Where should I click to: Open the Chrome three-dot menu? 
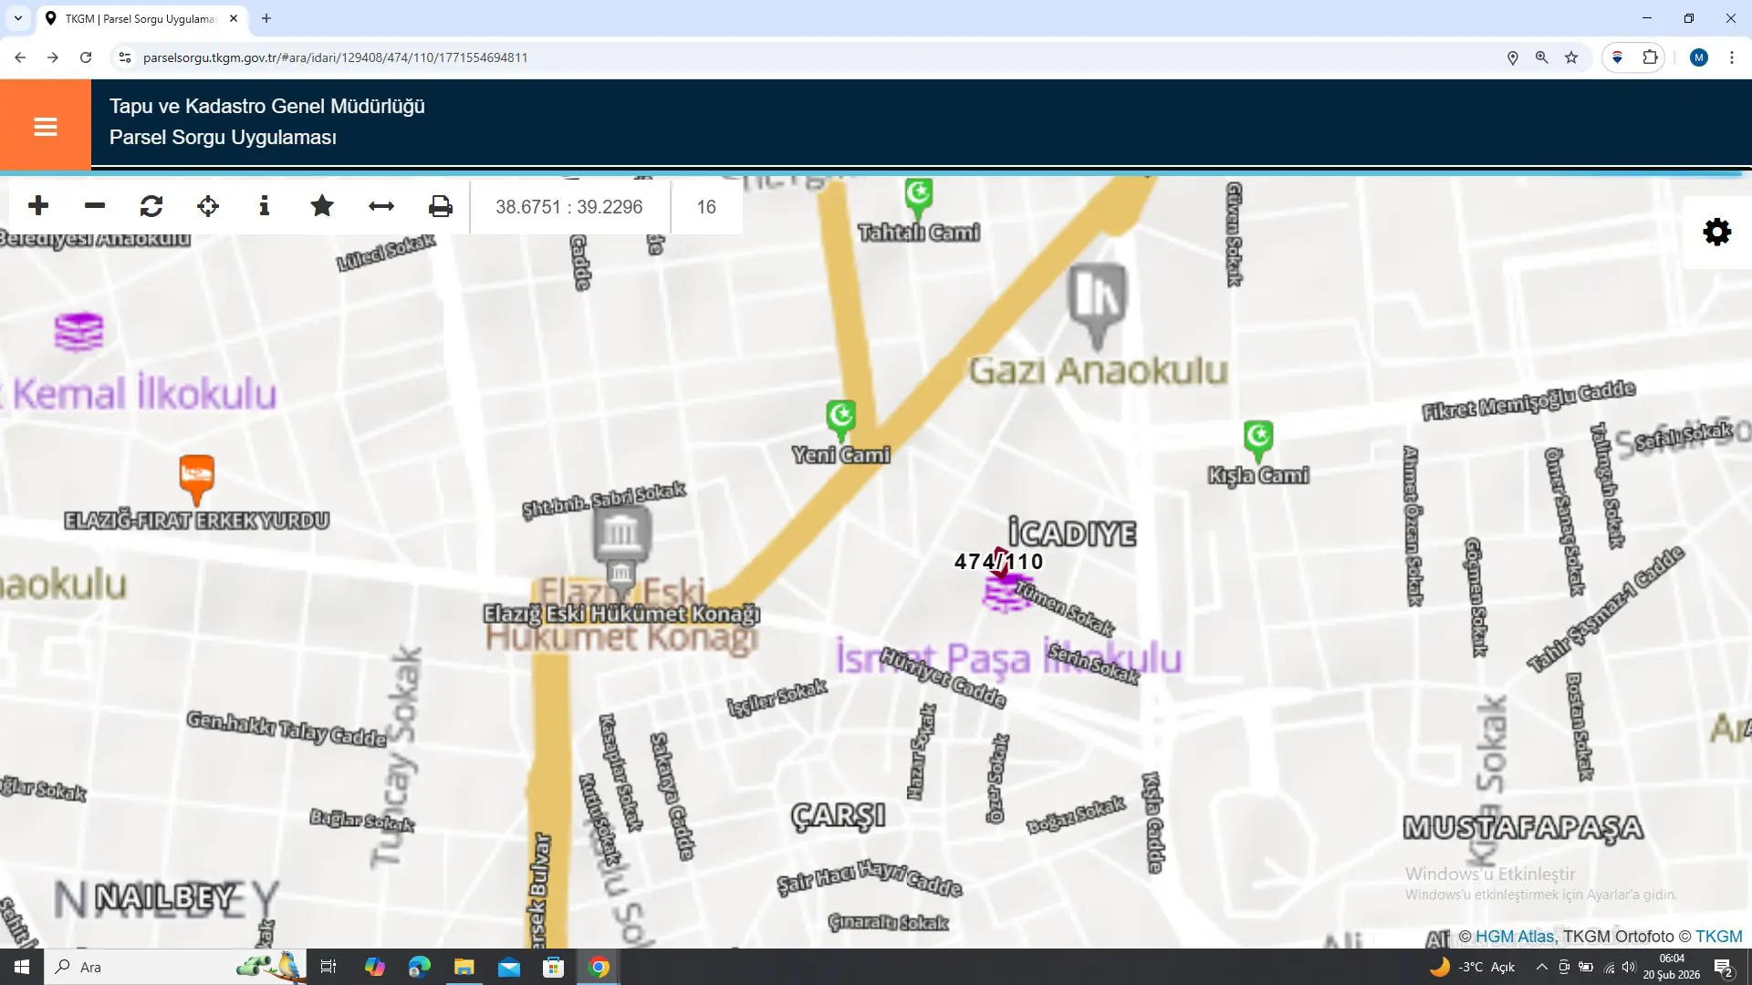pos(1732,57)
